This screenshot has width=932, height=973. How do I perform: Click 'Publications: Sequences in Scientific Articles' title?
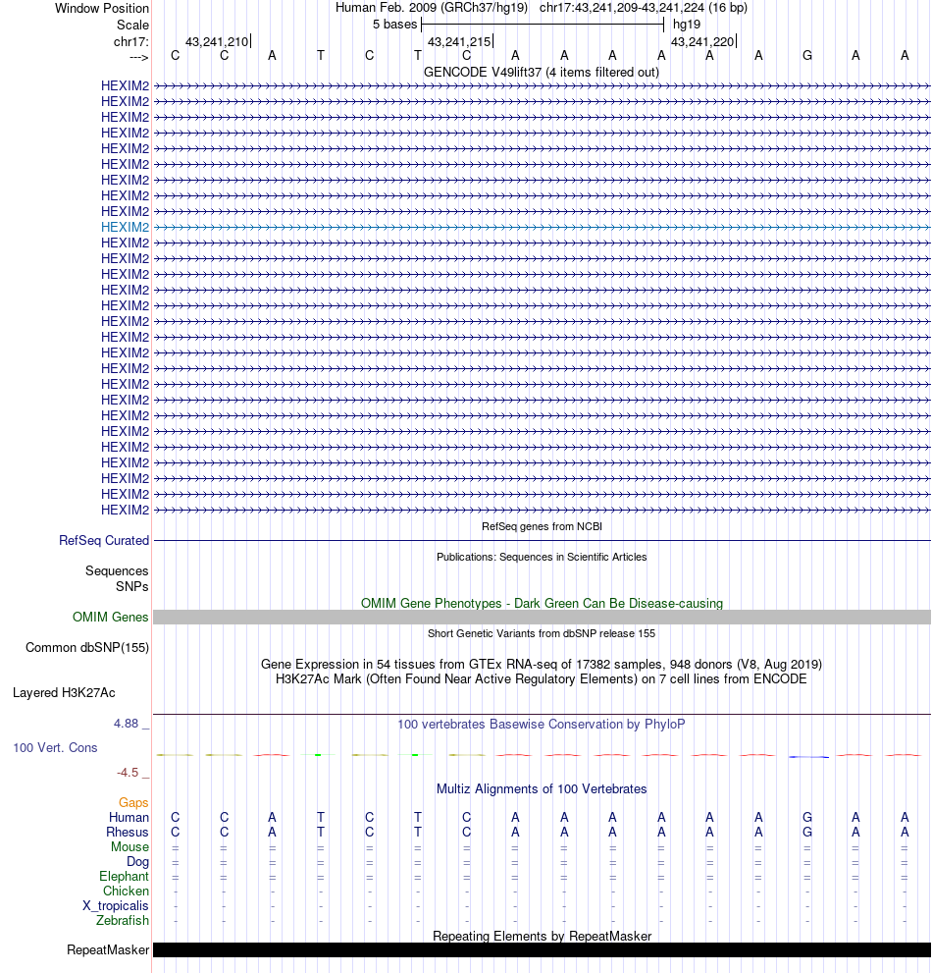click(x=542, y=557)
